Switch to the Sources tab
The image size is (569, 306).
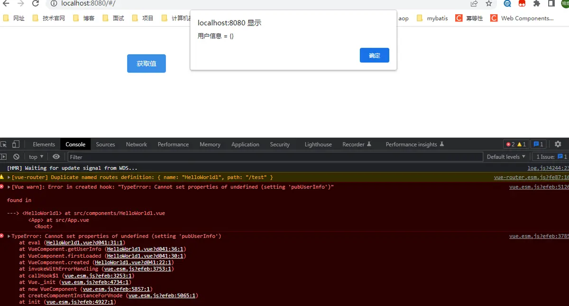coord(105,144)
